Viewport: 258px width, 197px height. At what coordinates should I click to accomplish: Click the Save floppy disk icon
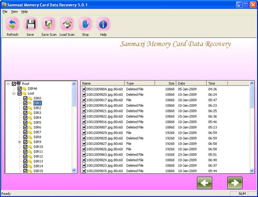click(x=30, y=24)
